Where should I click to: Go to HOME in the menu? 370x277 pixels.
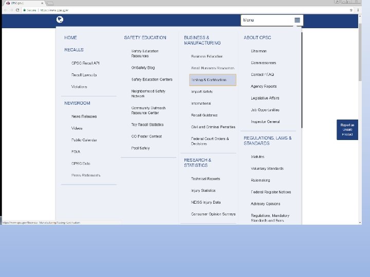click(x=70, y=37)
